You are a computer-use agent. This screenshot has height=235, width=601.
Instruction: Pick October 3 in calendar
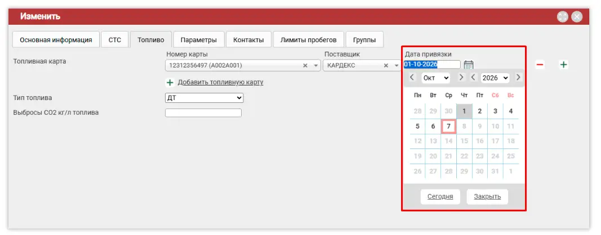click(495, 111)
